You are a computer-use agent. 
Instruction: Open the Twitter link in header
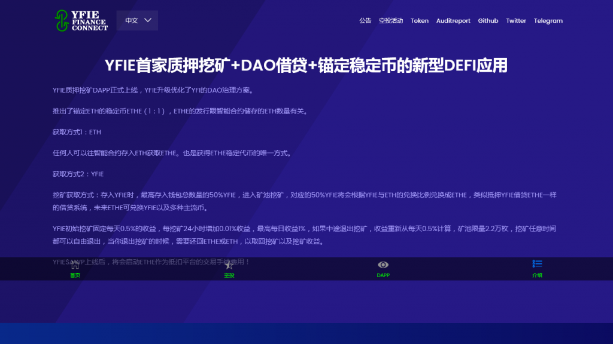click(516, 20)
